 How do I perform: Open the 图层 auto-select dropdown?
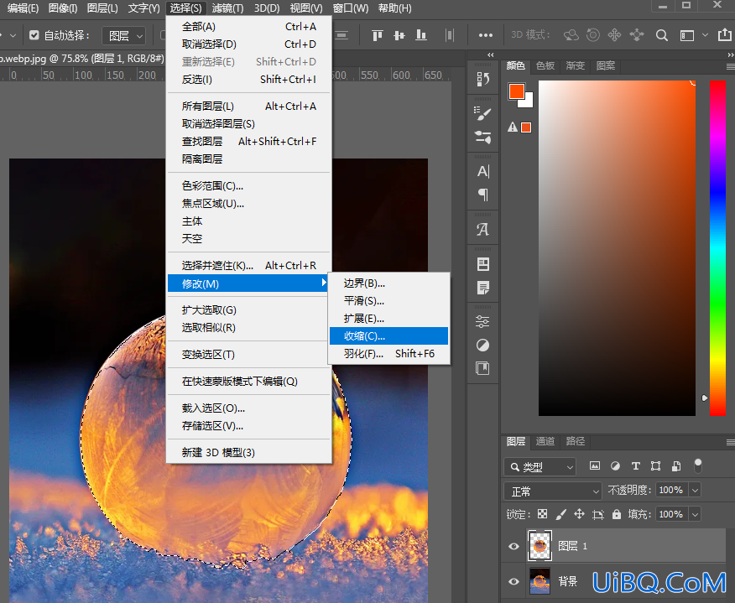pos(123,35)
